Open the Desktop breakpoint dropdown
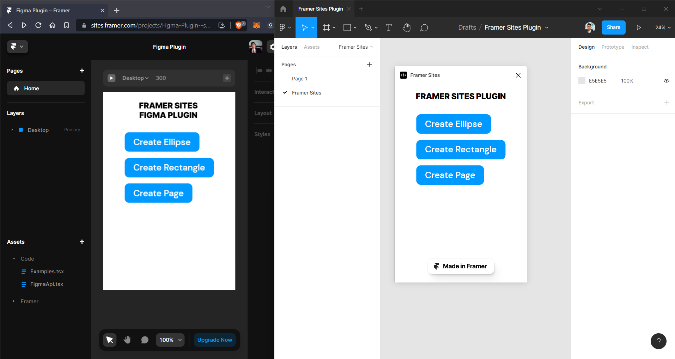 (x=135, y=78)
